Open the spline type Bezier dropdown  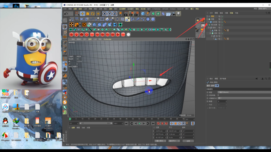tap(244, 92)
